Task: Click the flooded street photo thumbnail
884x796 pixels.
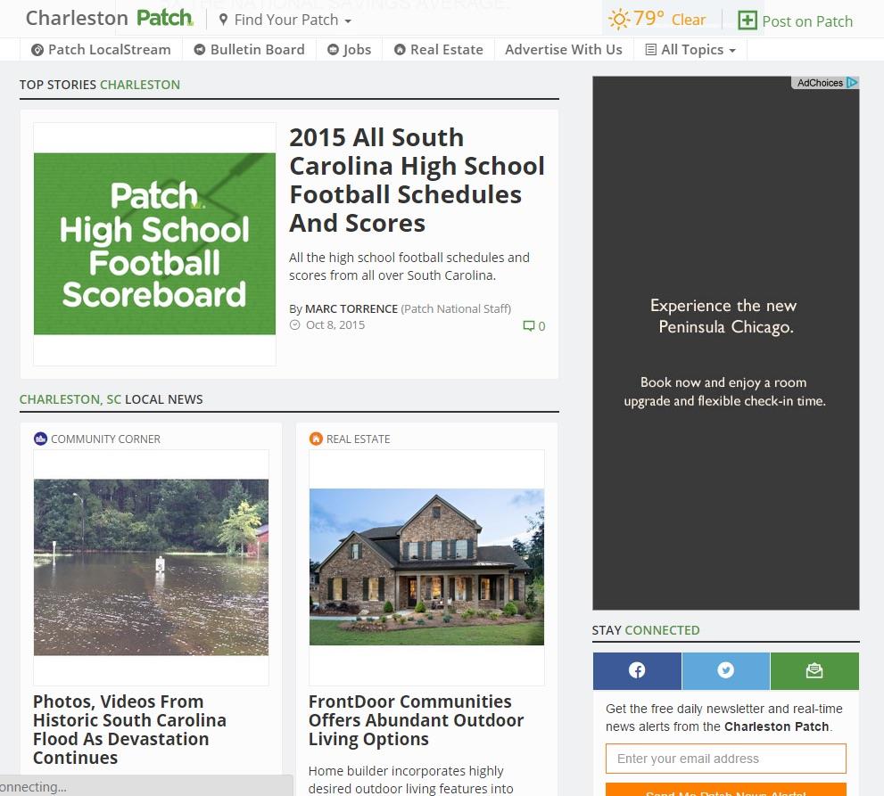Action: pos(151,567)
